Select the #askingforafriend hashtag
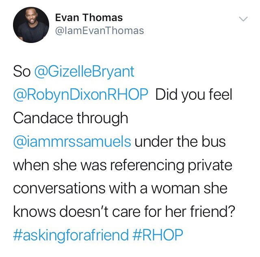260x257 pixels. click(x=71, y=235)
